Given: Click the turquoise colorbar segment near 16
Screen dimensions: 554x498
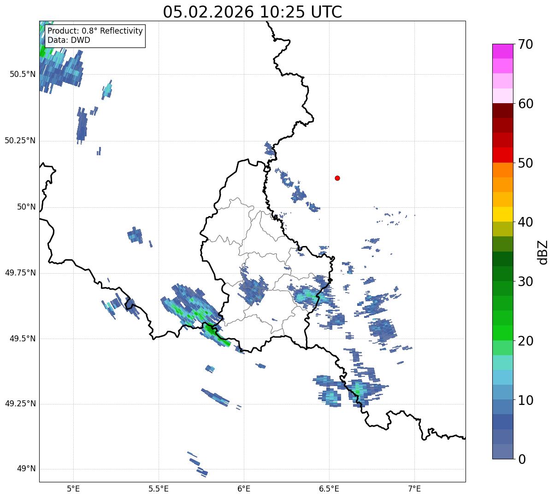Looking at the screenshot, I should pos(503,363).
